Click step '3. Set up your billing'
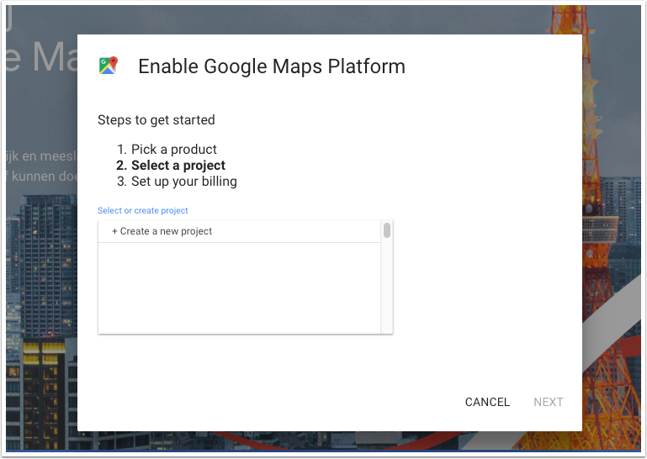The height and width of the screenshot is (459, 647). (x=177, y=182)
